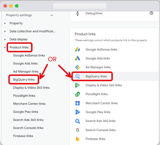Select Product links in the sidebar
This screenshot has width=160, height=145.
click(x=19, y=47)
